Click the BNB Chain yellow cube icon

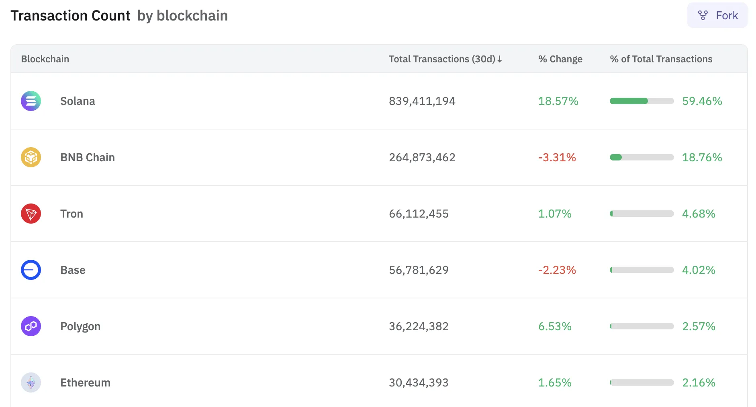tap(31, 157)
